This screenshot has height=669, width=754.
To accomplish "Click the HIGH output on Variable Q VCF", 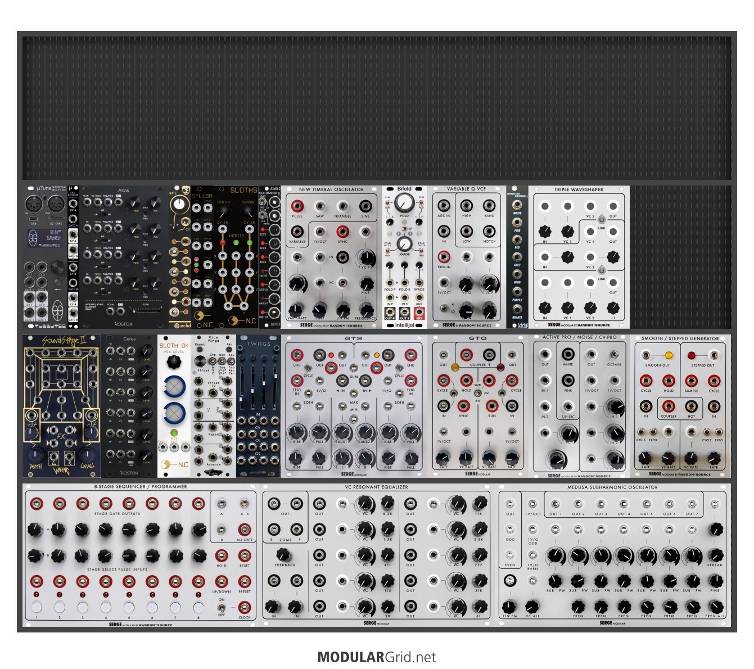I will (x=467, y=206).
